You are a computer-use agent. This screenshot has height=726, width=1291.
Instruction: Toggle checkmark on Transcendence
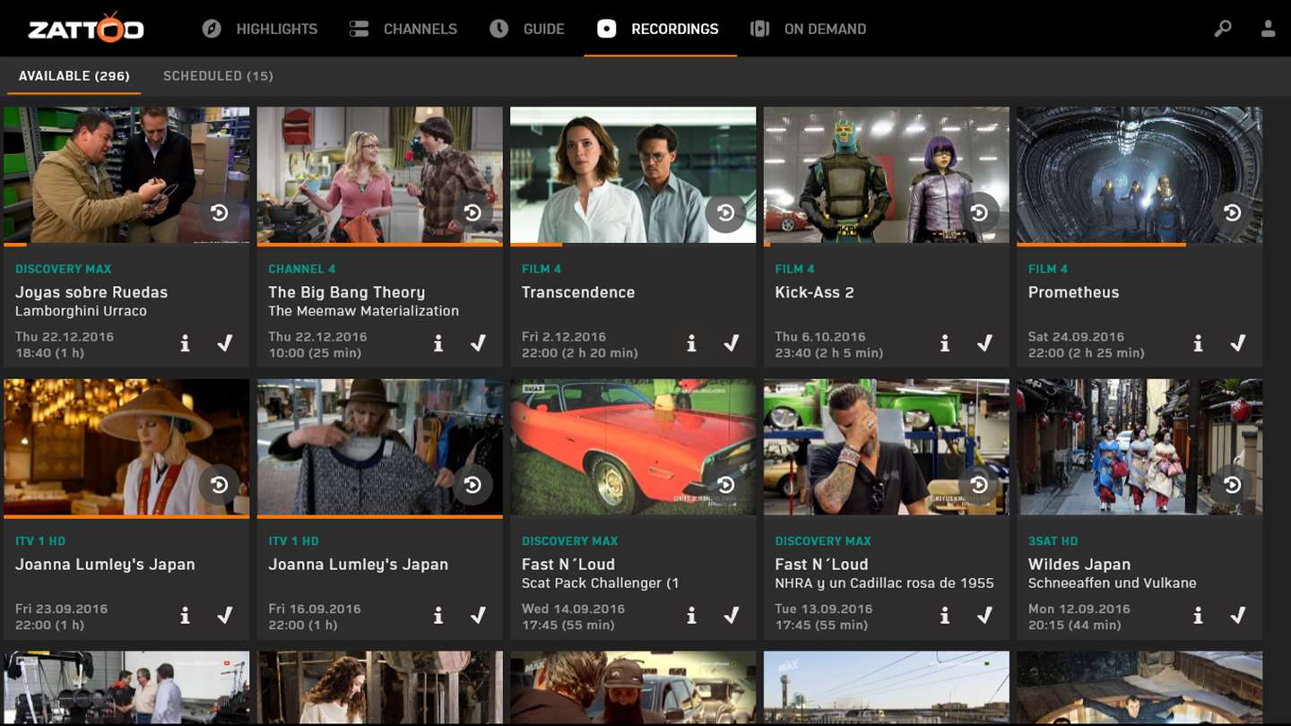tap(732, 343)
